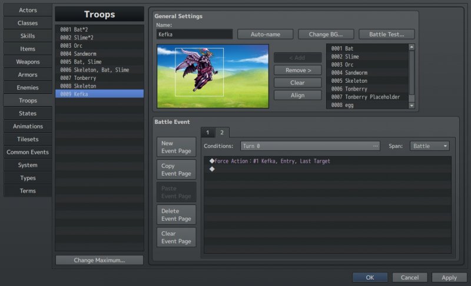Switch to battle event page 2
The width and height of the screenshot is (471, 286).
222,132
